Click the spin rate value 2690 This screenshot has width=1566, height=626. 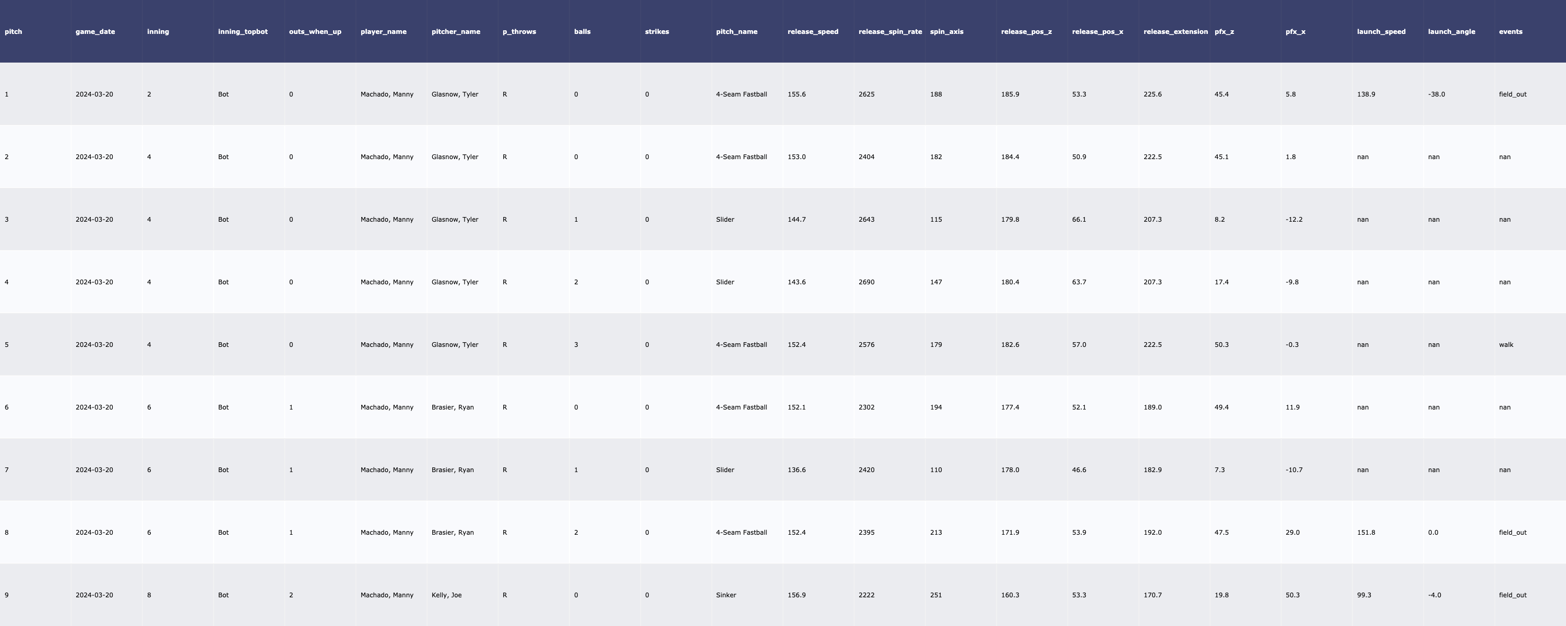867,282
